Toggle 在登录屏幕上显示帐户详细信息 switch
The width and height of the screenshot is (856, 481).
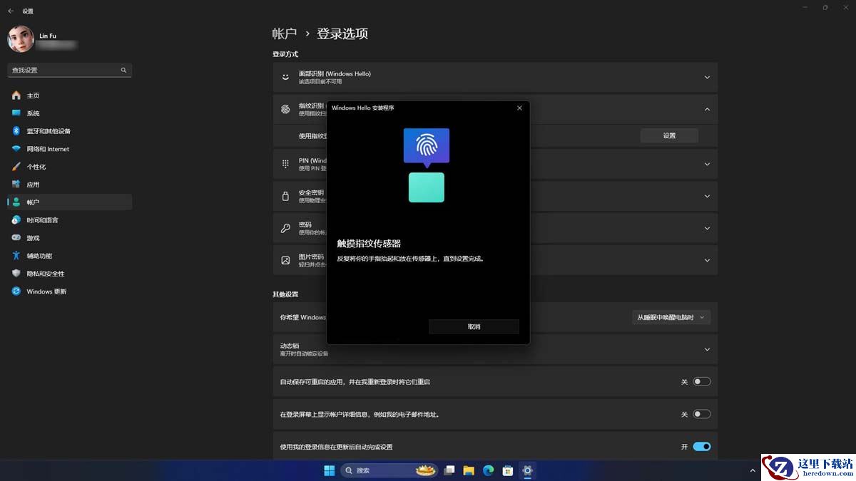coord(702,414)
